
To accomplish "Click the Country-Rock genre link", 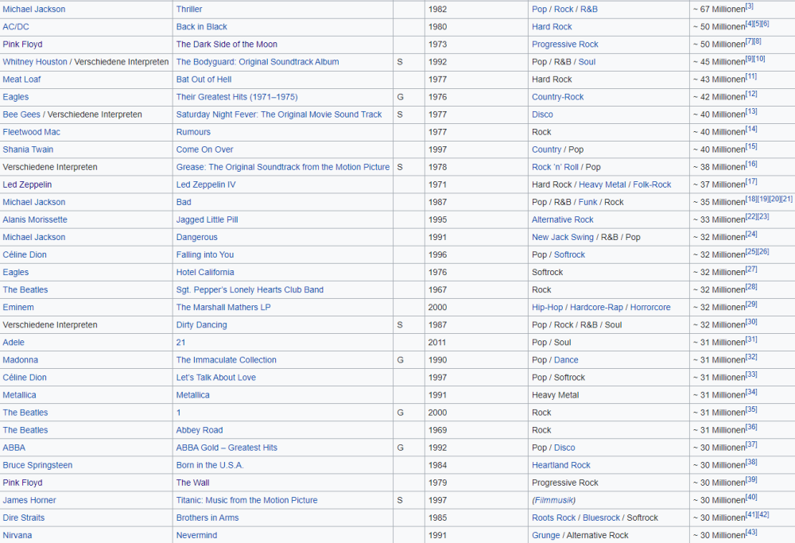I will point(557,97).
